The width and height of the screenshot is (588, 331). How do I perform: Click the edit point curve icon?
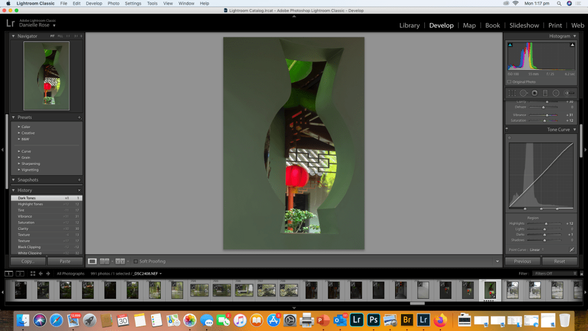click(x=572, y=250)
